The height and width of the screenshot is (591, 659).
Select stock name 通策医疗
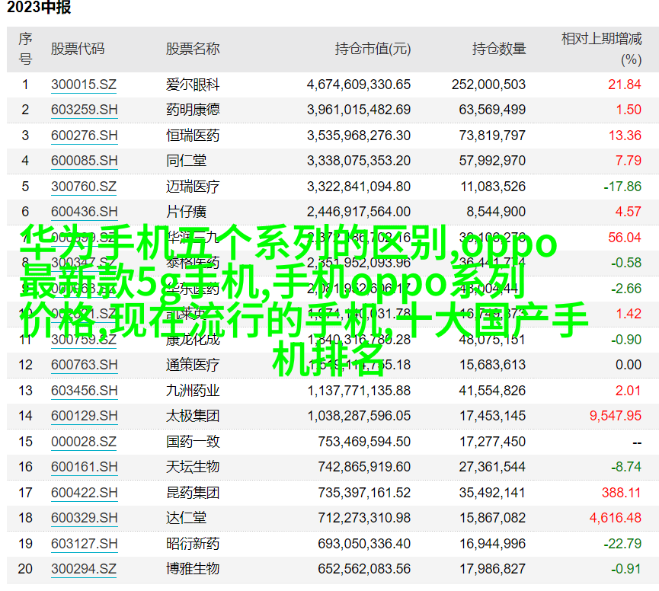193,365
